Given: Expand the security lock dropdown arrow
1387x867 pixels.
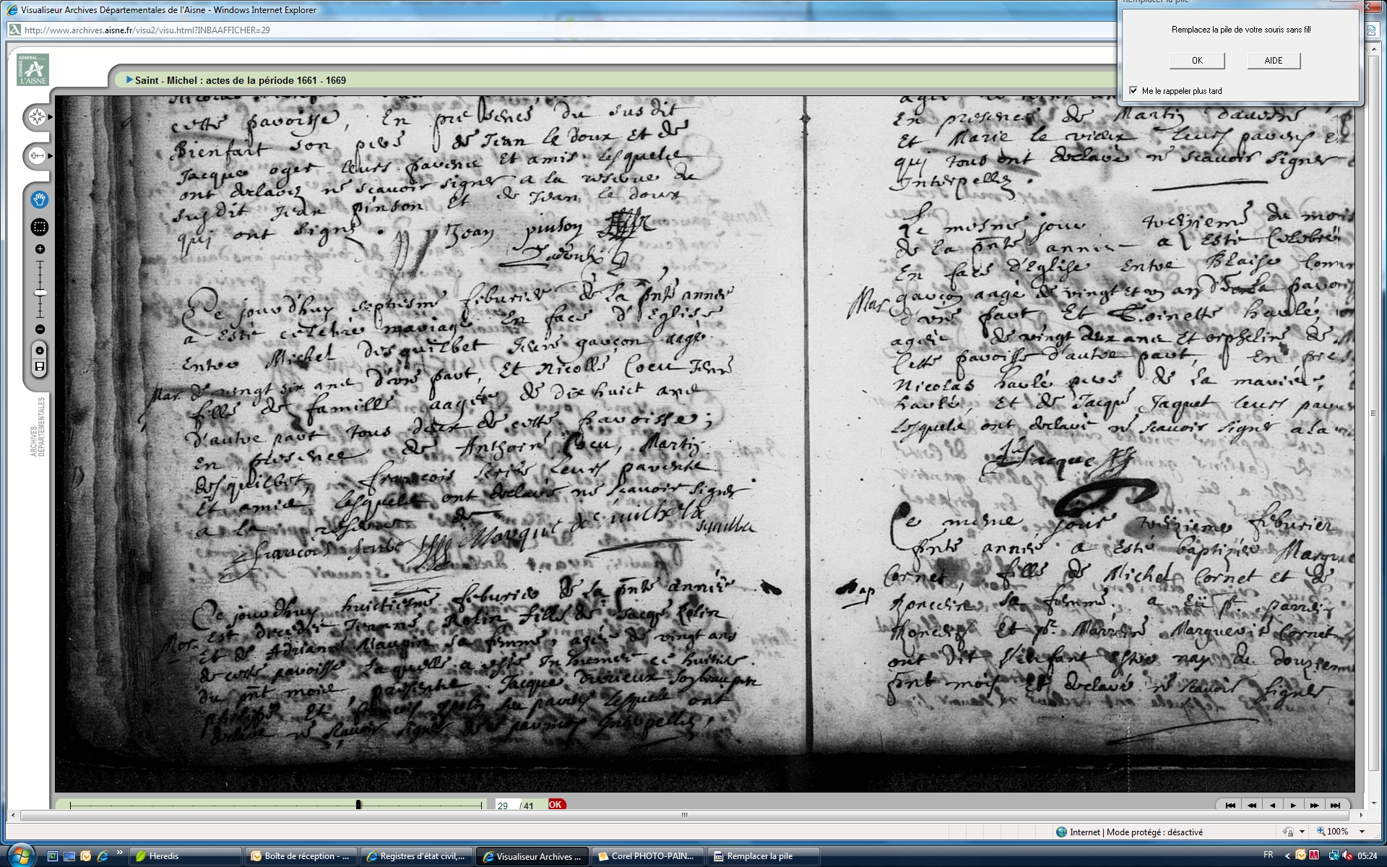Looking at the screenshot, I should tap(1302, 832).
